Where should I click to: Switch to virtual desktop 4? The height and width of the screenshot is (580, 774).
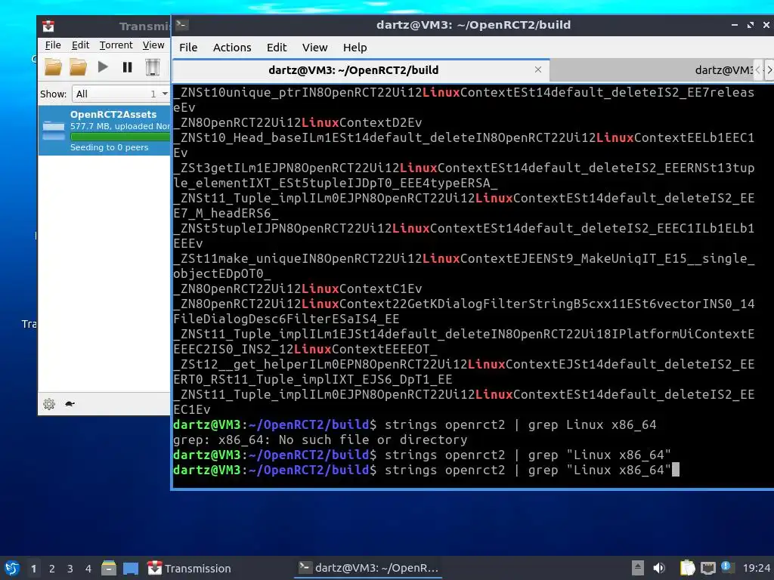coord(88,569)
